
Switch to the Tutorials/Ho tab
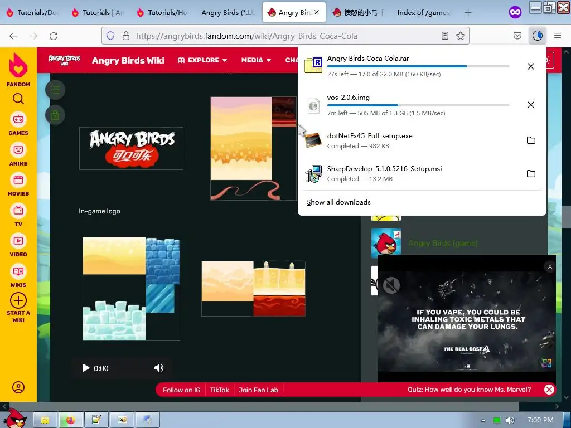point(162,12)
